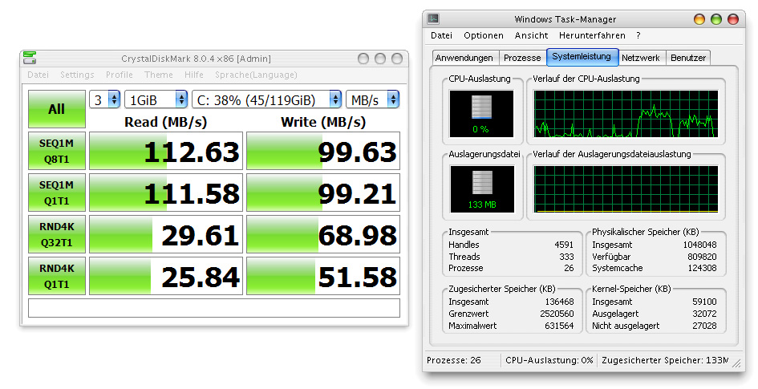Image resolution: width=758 pixels, height=389 pixels.
Task: Start the RND4K Q32T1 benchmark
Action: coord(57,234)
